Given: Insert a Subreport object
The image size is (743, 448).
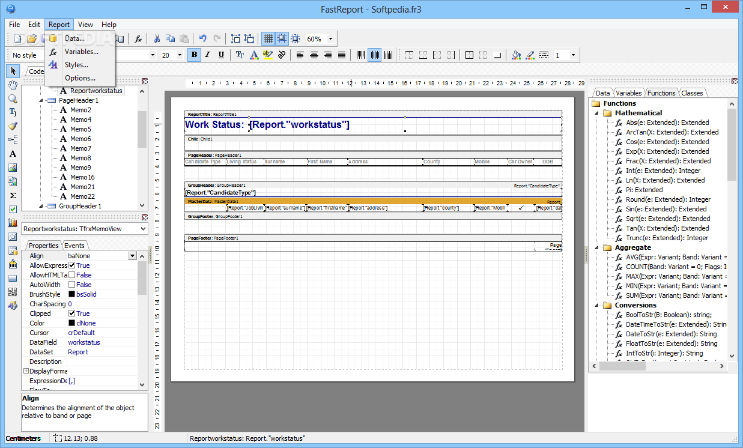Looking at the screenshot, I should [13, 181].
